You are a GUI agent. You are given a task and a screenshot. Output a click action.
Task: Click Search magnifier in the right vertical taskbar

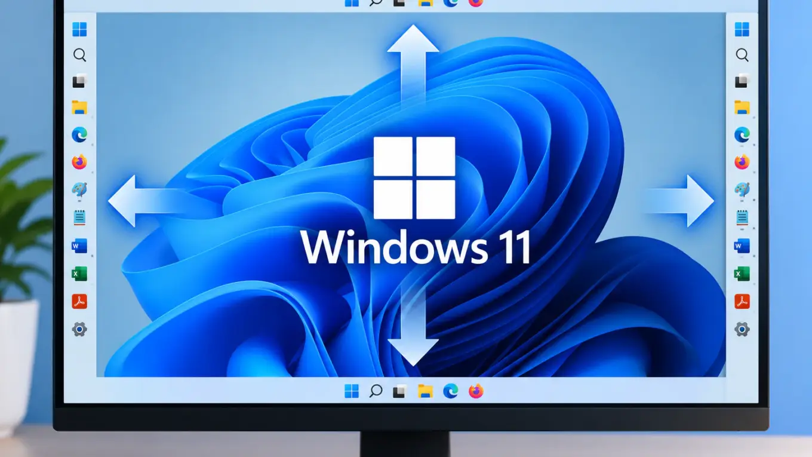pos(742,55)
